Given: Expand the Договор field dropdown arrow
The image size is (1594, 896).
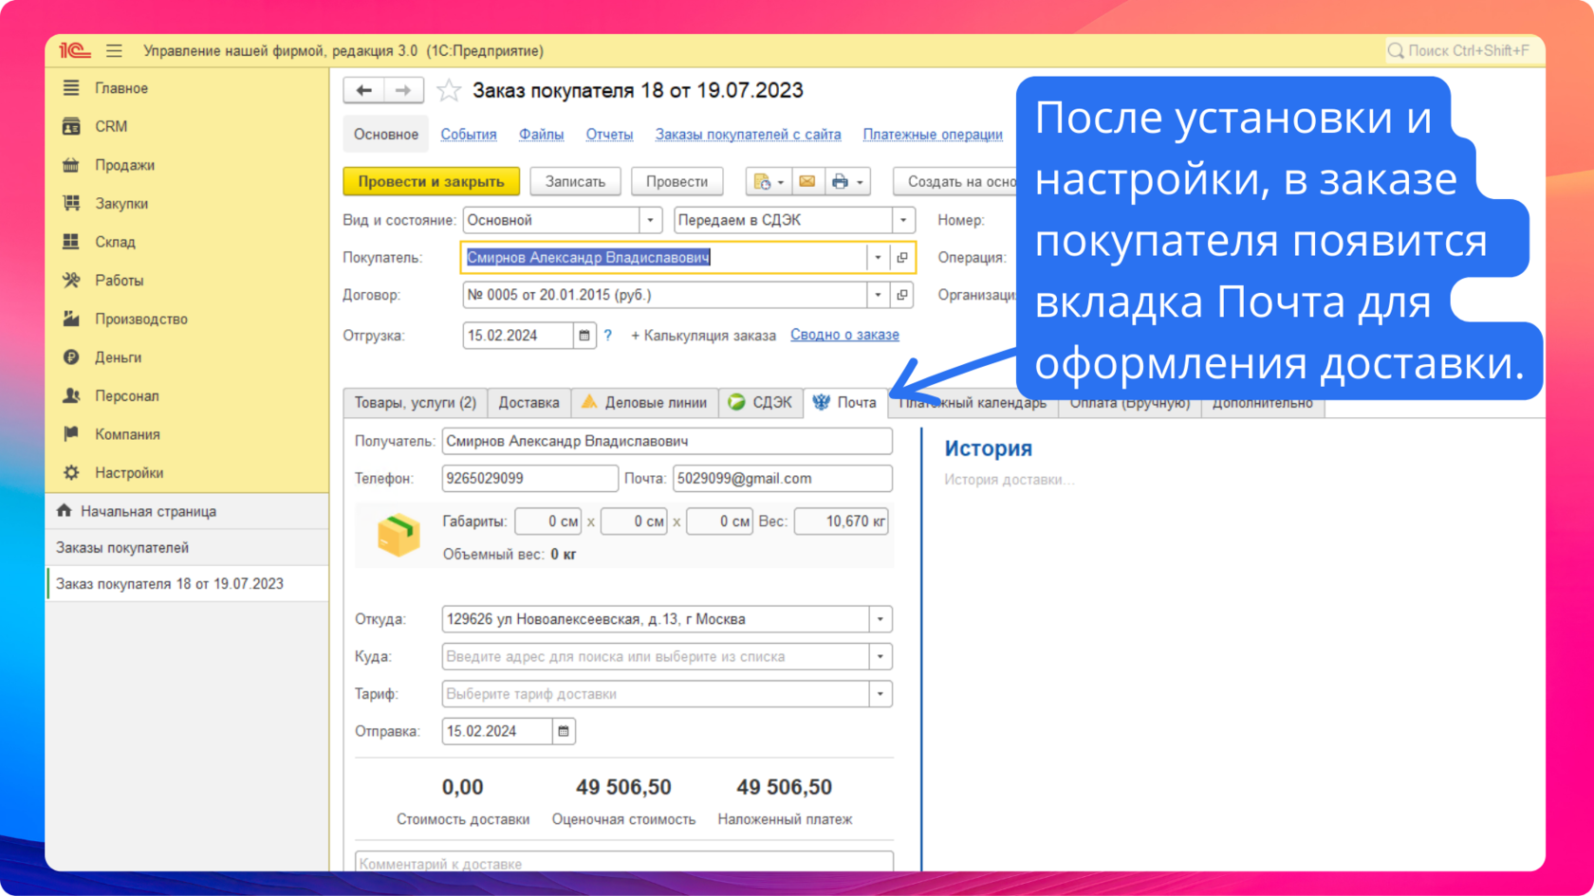Looking at the screenshot, I should pos(878,295).
